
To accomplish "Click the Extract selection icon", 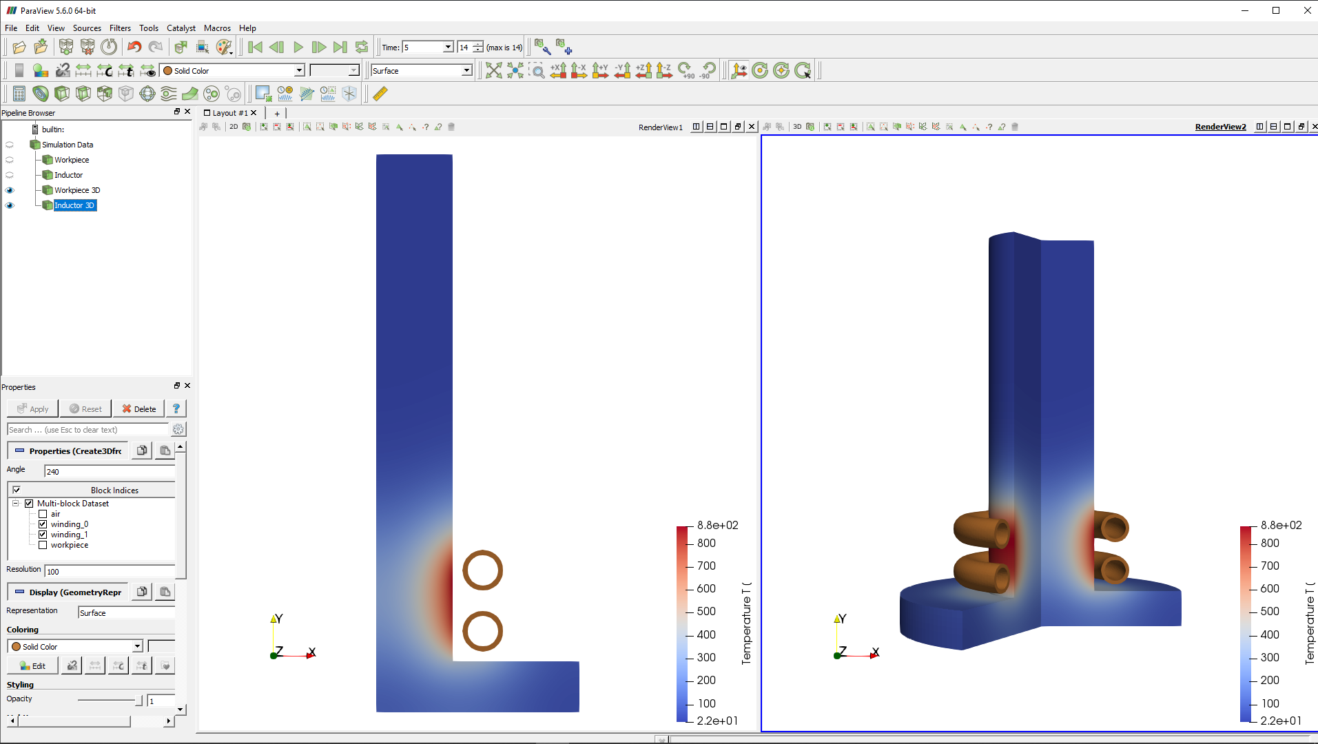I will [x=263, y=94].
